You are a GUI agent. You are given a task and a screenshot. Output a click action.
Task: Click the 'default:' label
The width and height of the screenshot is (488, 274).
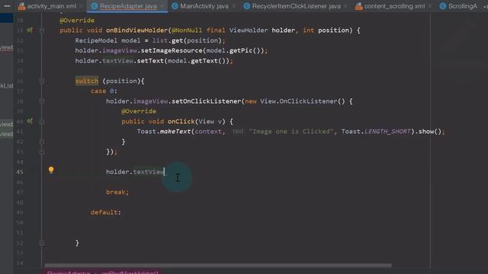coord(106,212)
